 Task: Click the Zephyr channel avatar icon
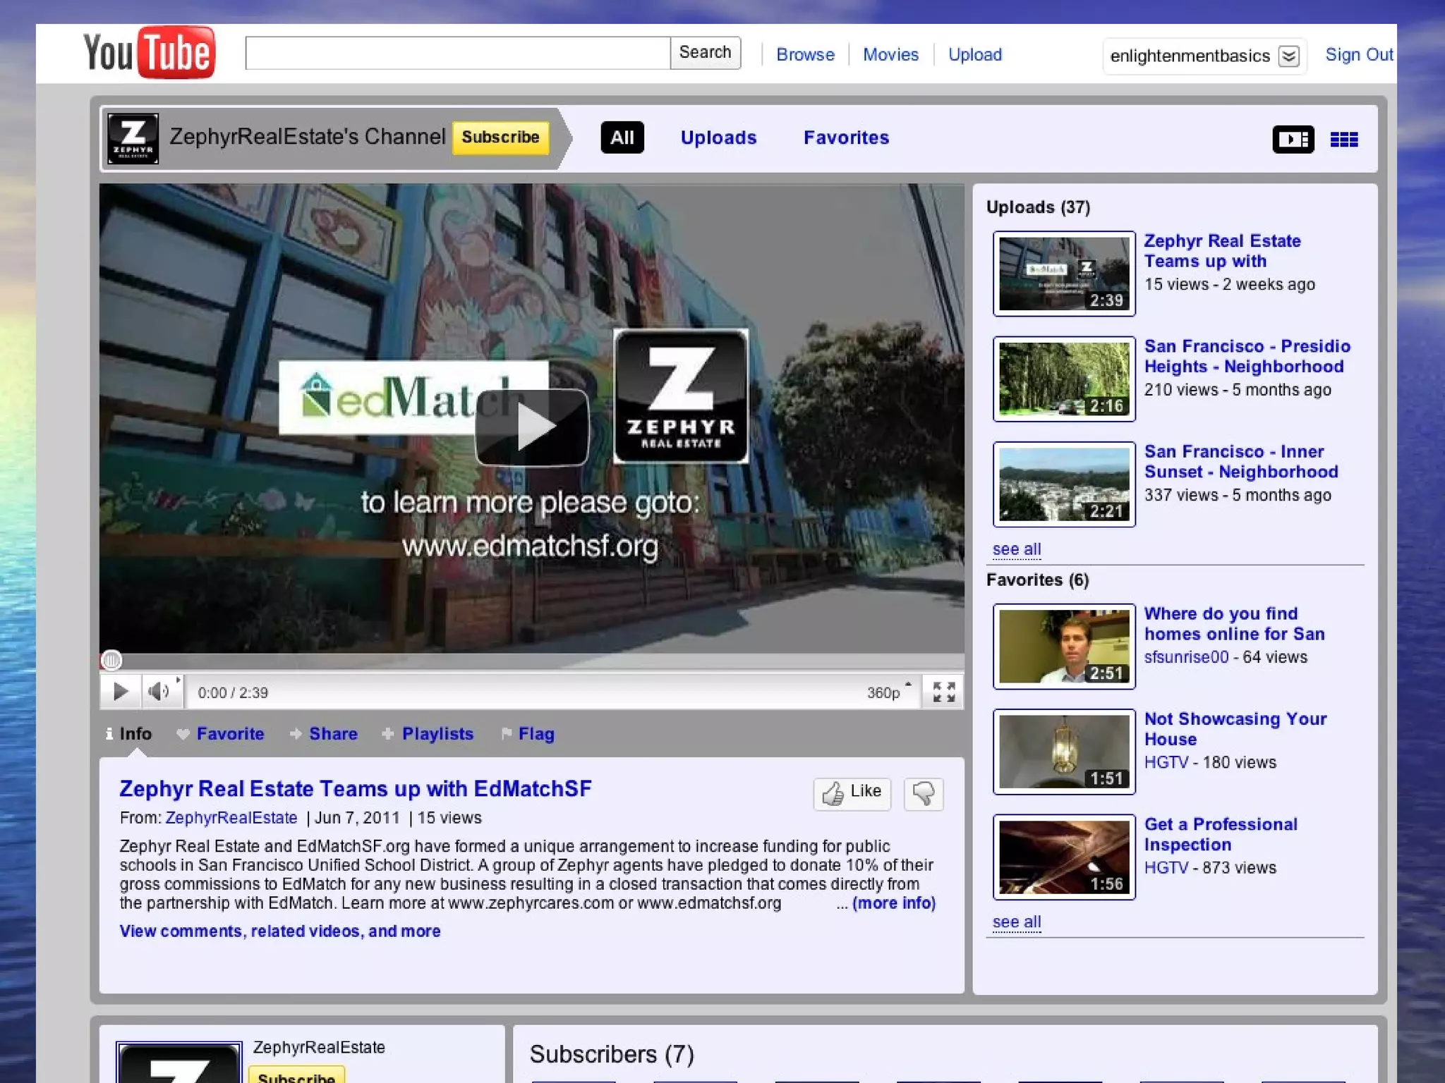point(133,138)
